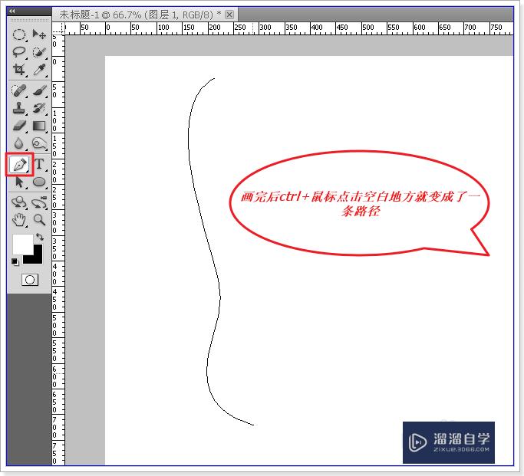Select the Horizontal Type tool

(39, 164)
